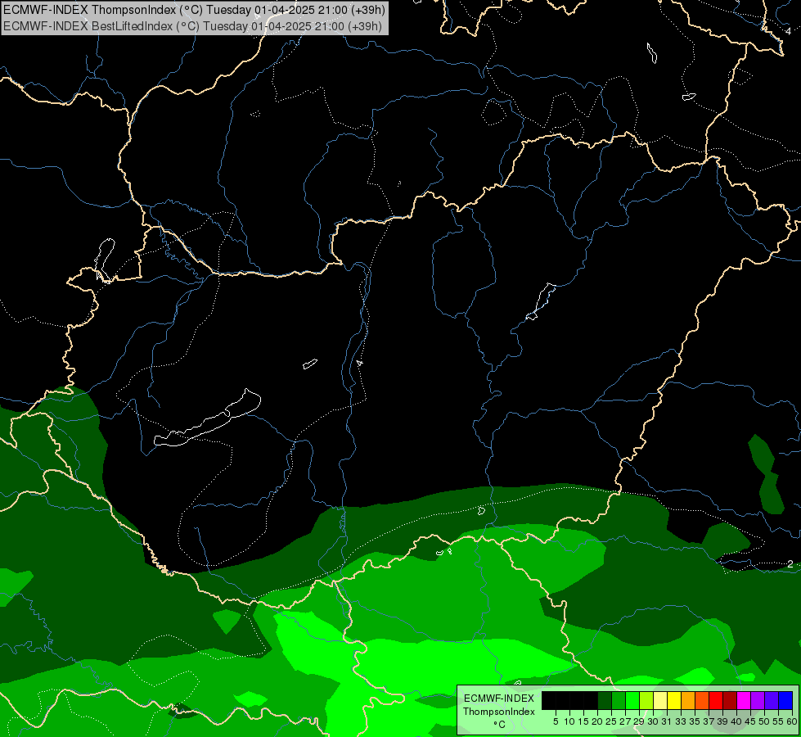801x737 pixels.
Task: Pick the pure yellow 31–33 legend swatch
Action: click(x=674, y=701)
